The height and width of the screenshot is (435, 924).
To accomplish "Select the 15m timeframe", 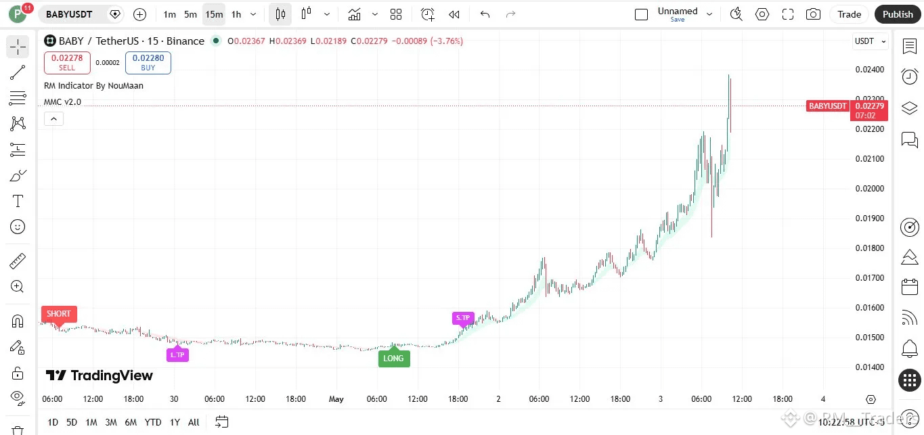I will (x=214, y=14).
